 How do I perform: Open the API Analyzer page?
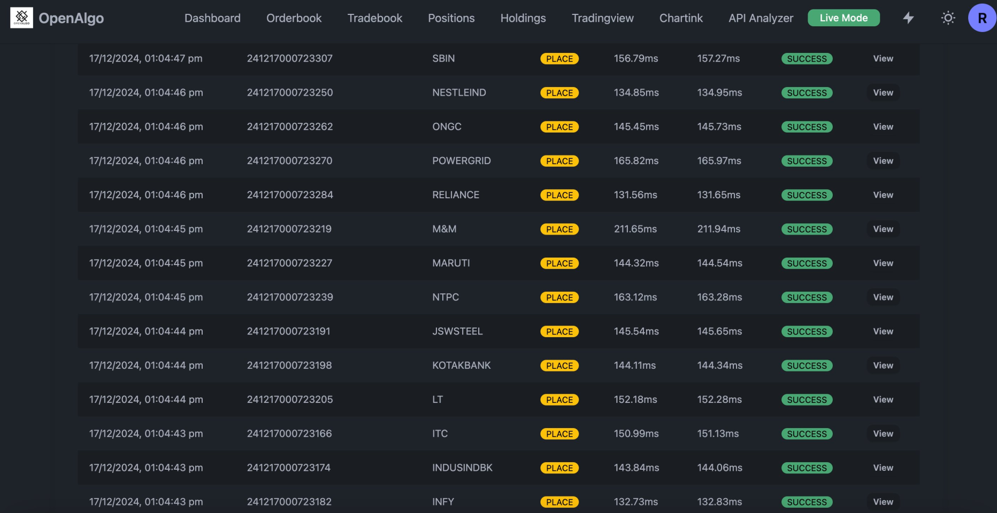click(761, 18)
